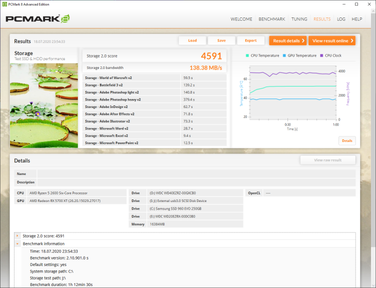Click the Samsung SSD 960 EVO 250GB entry
The height and width of the screenshot is (288, 376).
click(195, 208)
